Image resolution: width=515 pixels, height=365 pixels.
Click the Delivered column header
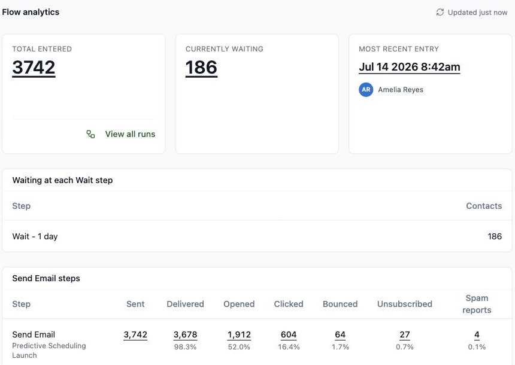pos(185,304)
